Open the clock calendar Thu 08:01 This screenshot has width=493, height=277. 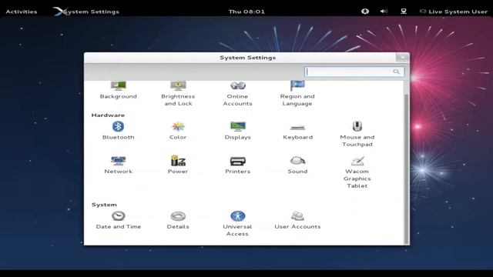point(246,12)
